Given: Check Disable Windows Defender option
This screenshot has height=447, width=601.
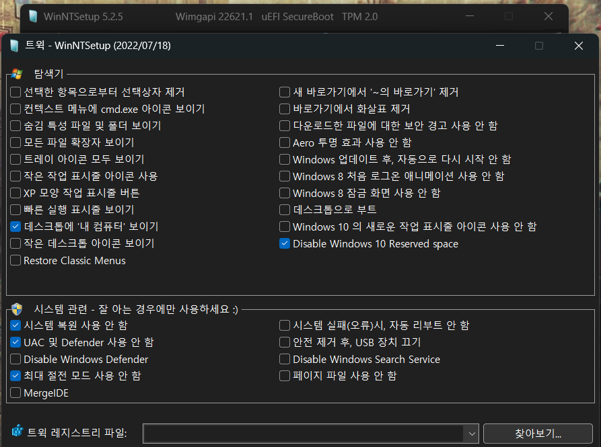Looking at the screenshot, I should click(15, 360).
